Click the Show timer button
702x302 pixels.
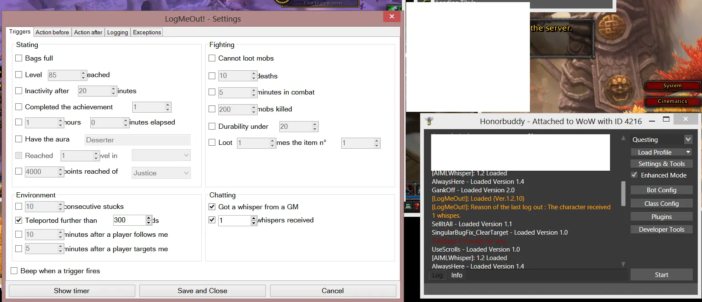click(x=72, y=291)
